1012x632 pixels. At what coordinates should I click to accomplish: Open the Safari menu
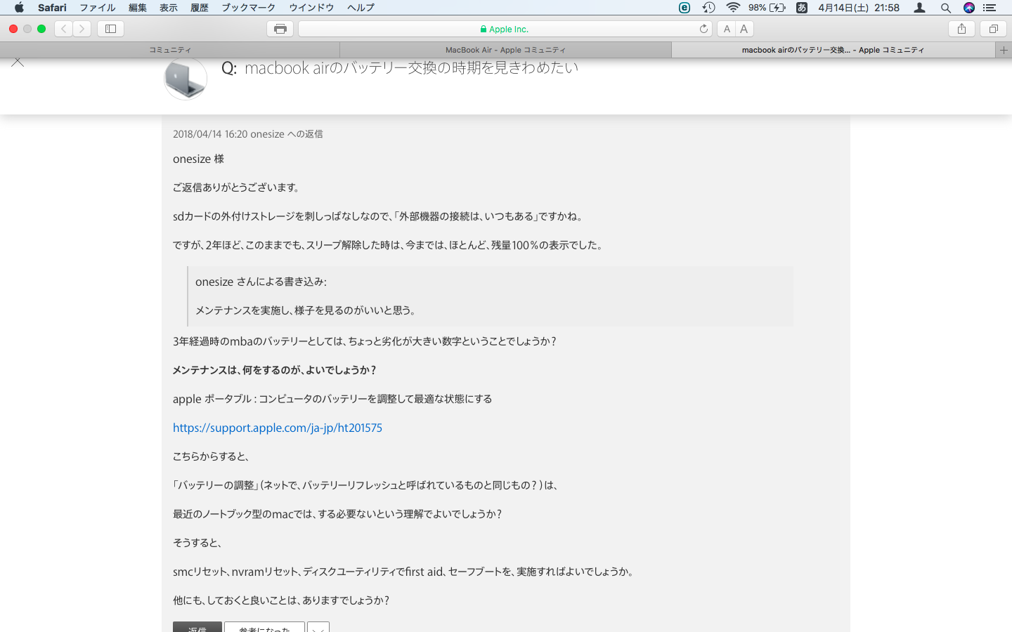click(52, 8)
